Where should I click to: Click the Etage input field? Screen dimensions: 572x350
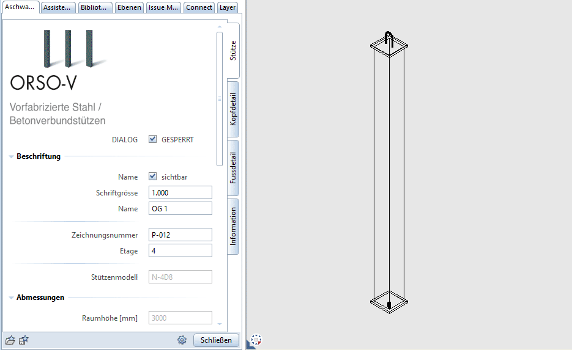pyautogui.click(x=180, y=251)
